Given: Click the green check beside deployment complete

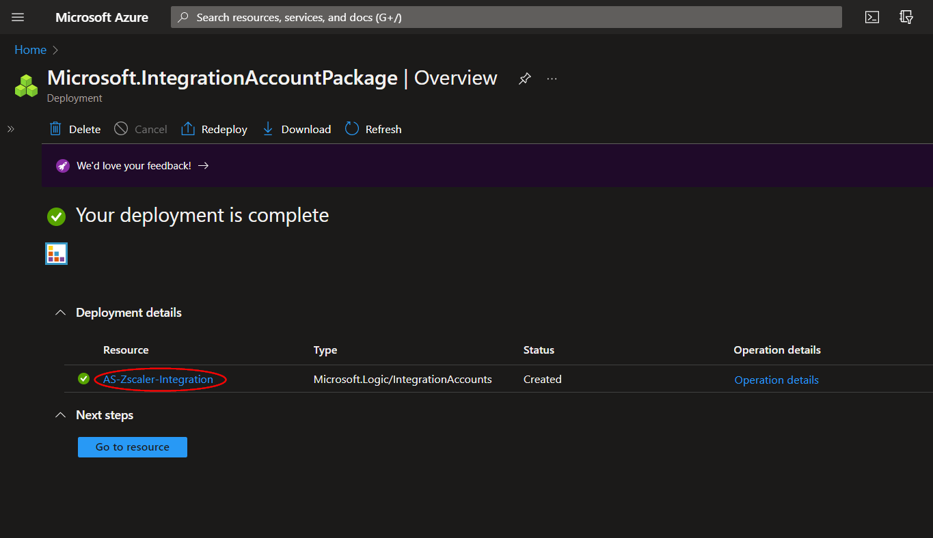Looking at the screenshot, I should point(56,217).
